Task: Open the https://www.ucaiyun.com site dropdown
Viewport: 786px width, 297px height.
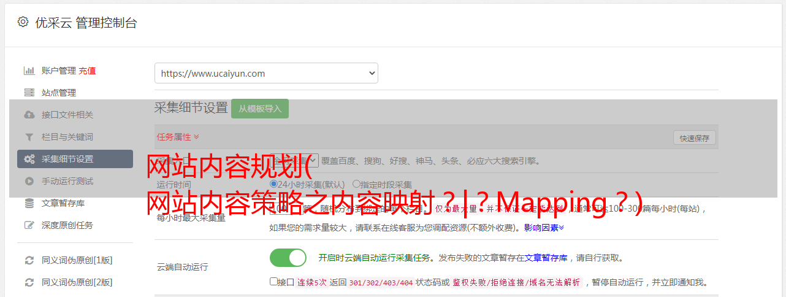Action: coord(266,73)
